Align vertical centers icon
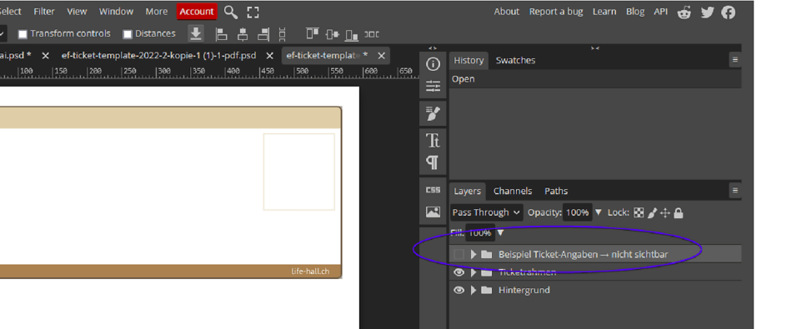The height and width of the screenshot is (329, 787). [333, 34]
